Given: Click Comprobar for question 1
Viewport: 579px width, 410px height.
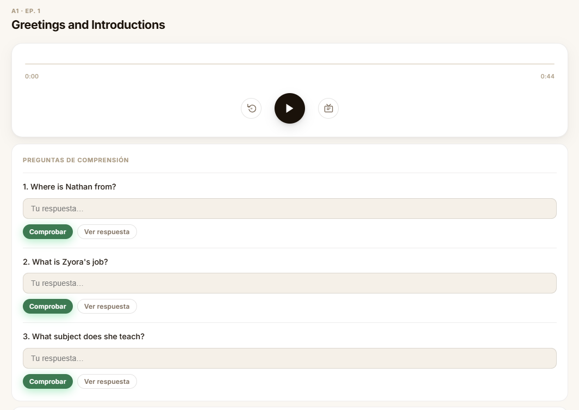Looking at the screenshot, I should pyautogui.click(x=48, y=232).
